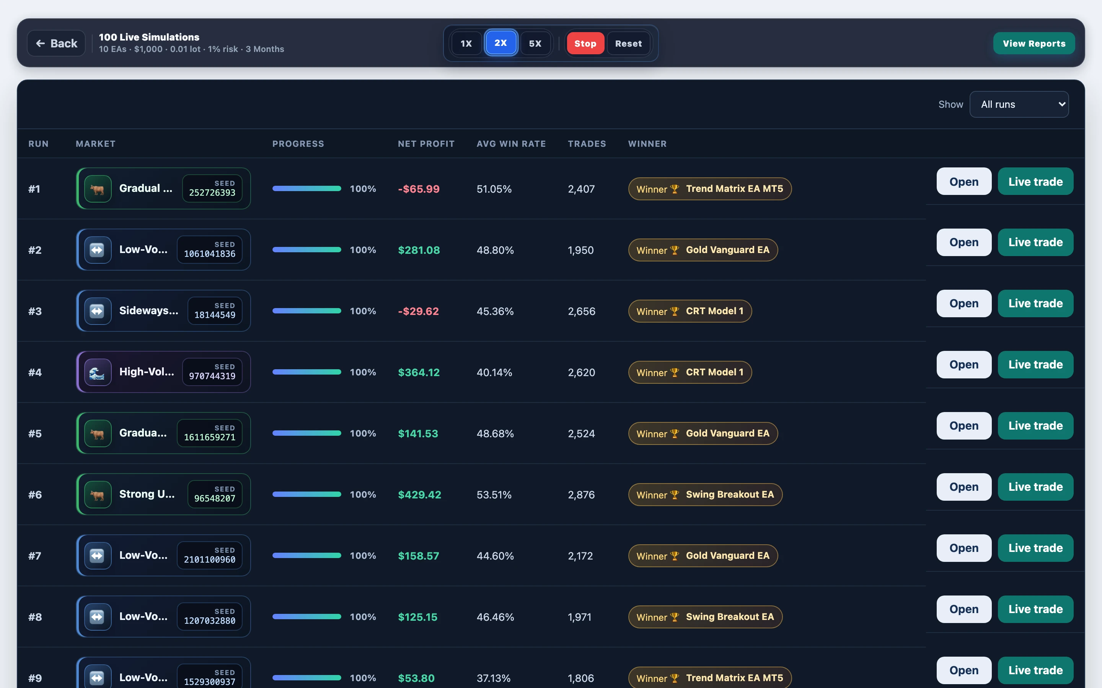
Task: Click win rate 45.36%
Action: click(x=495, y=311)
